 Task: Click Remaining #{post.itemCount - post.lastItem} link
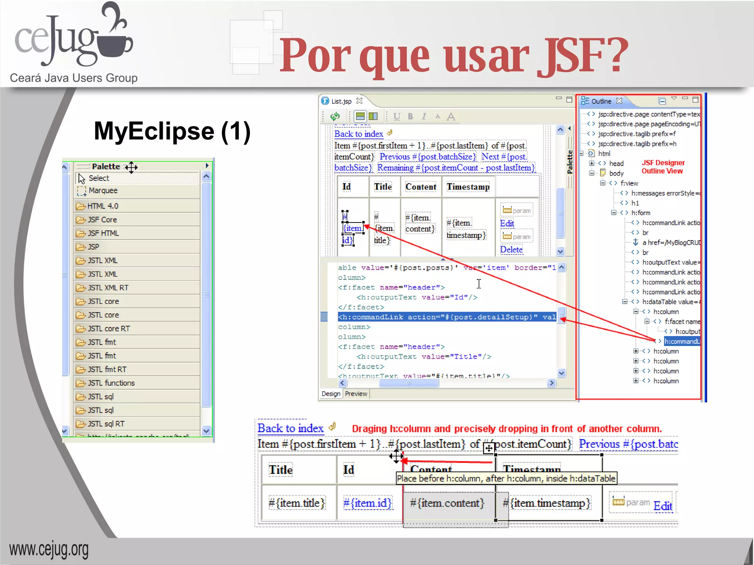[456, 168]
